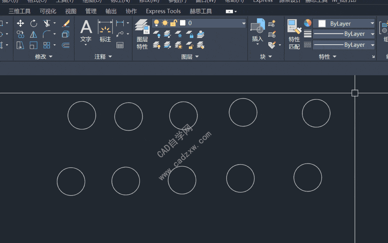The width and height of the screenshot is (388, 243).
Task: Select the Offset tool
Action: pyautogui.click(x=66, y=45)
